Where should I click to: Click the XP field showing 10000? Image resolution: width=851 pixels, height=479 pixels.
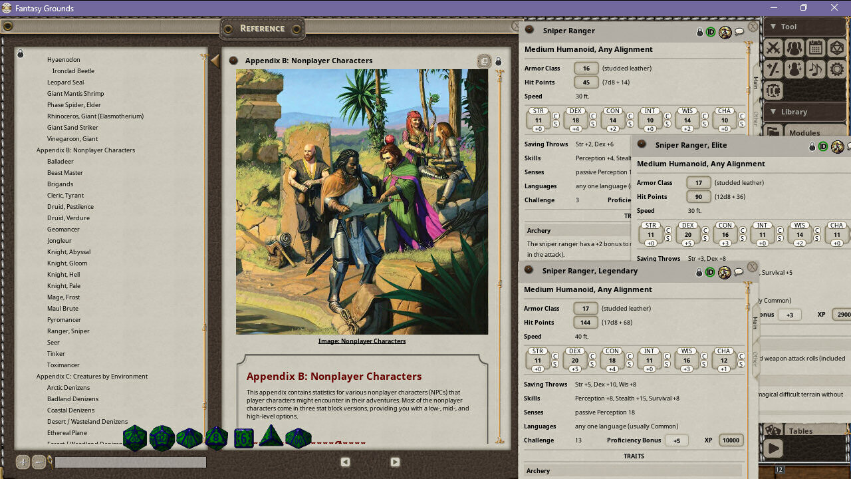point(731,440)
